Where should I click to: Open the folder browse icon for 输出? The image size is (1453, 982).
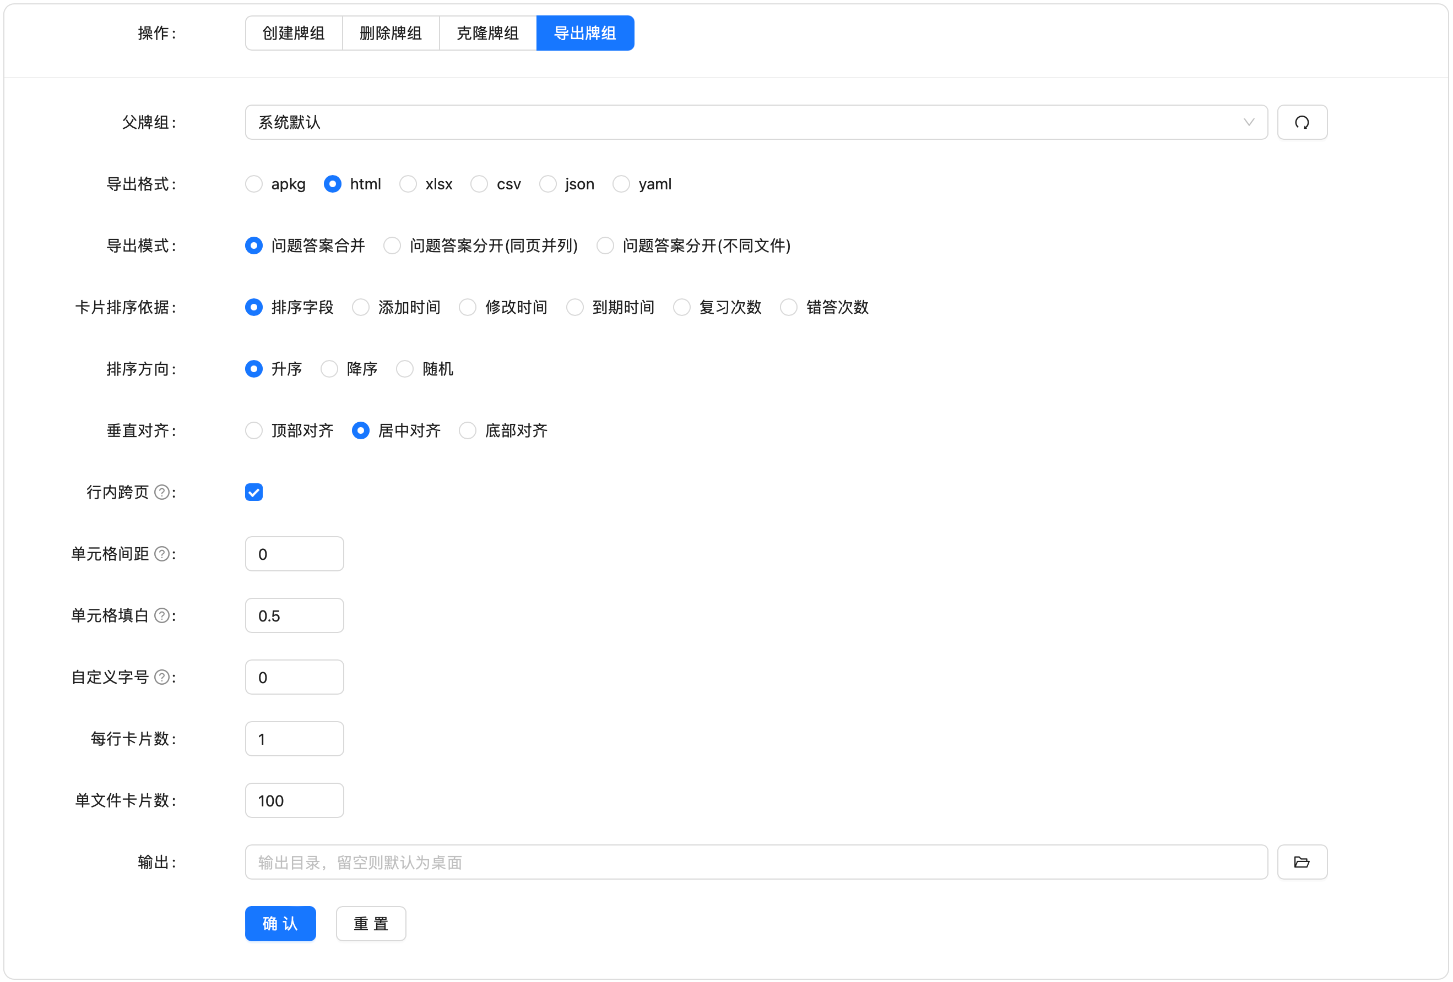[x=1302, y=862]
